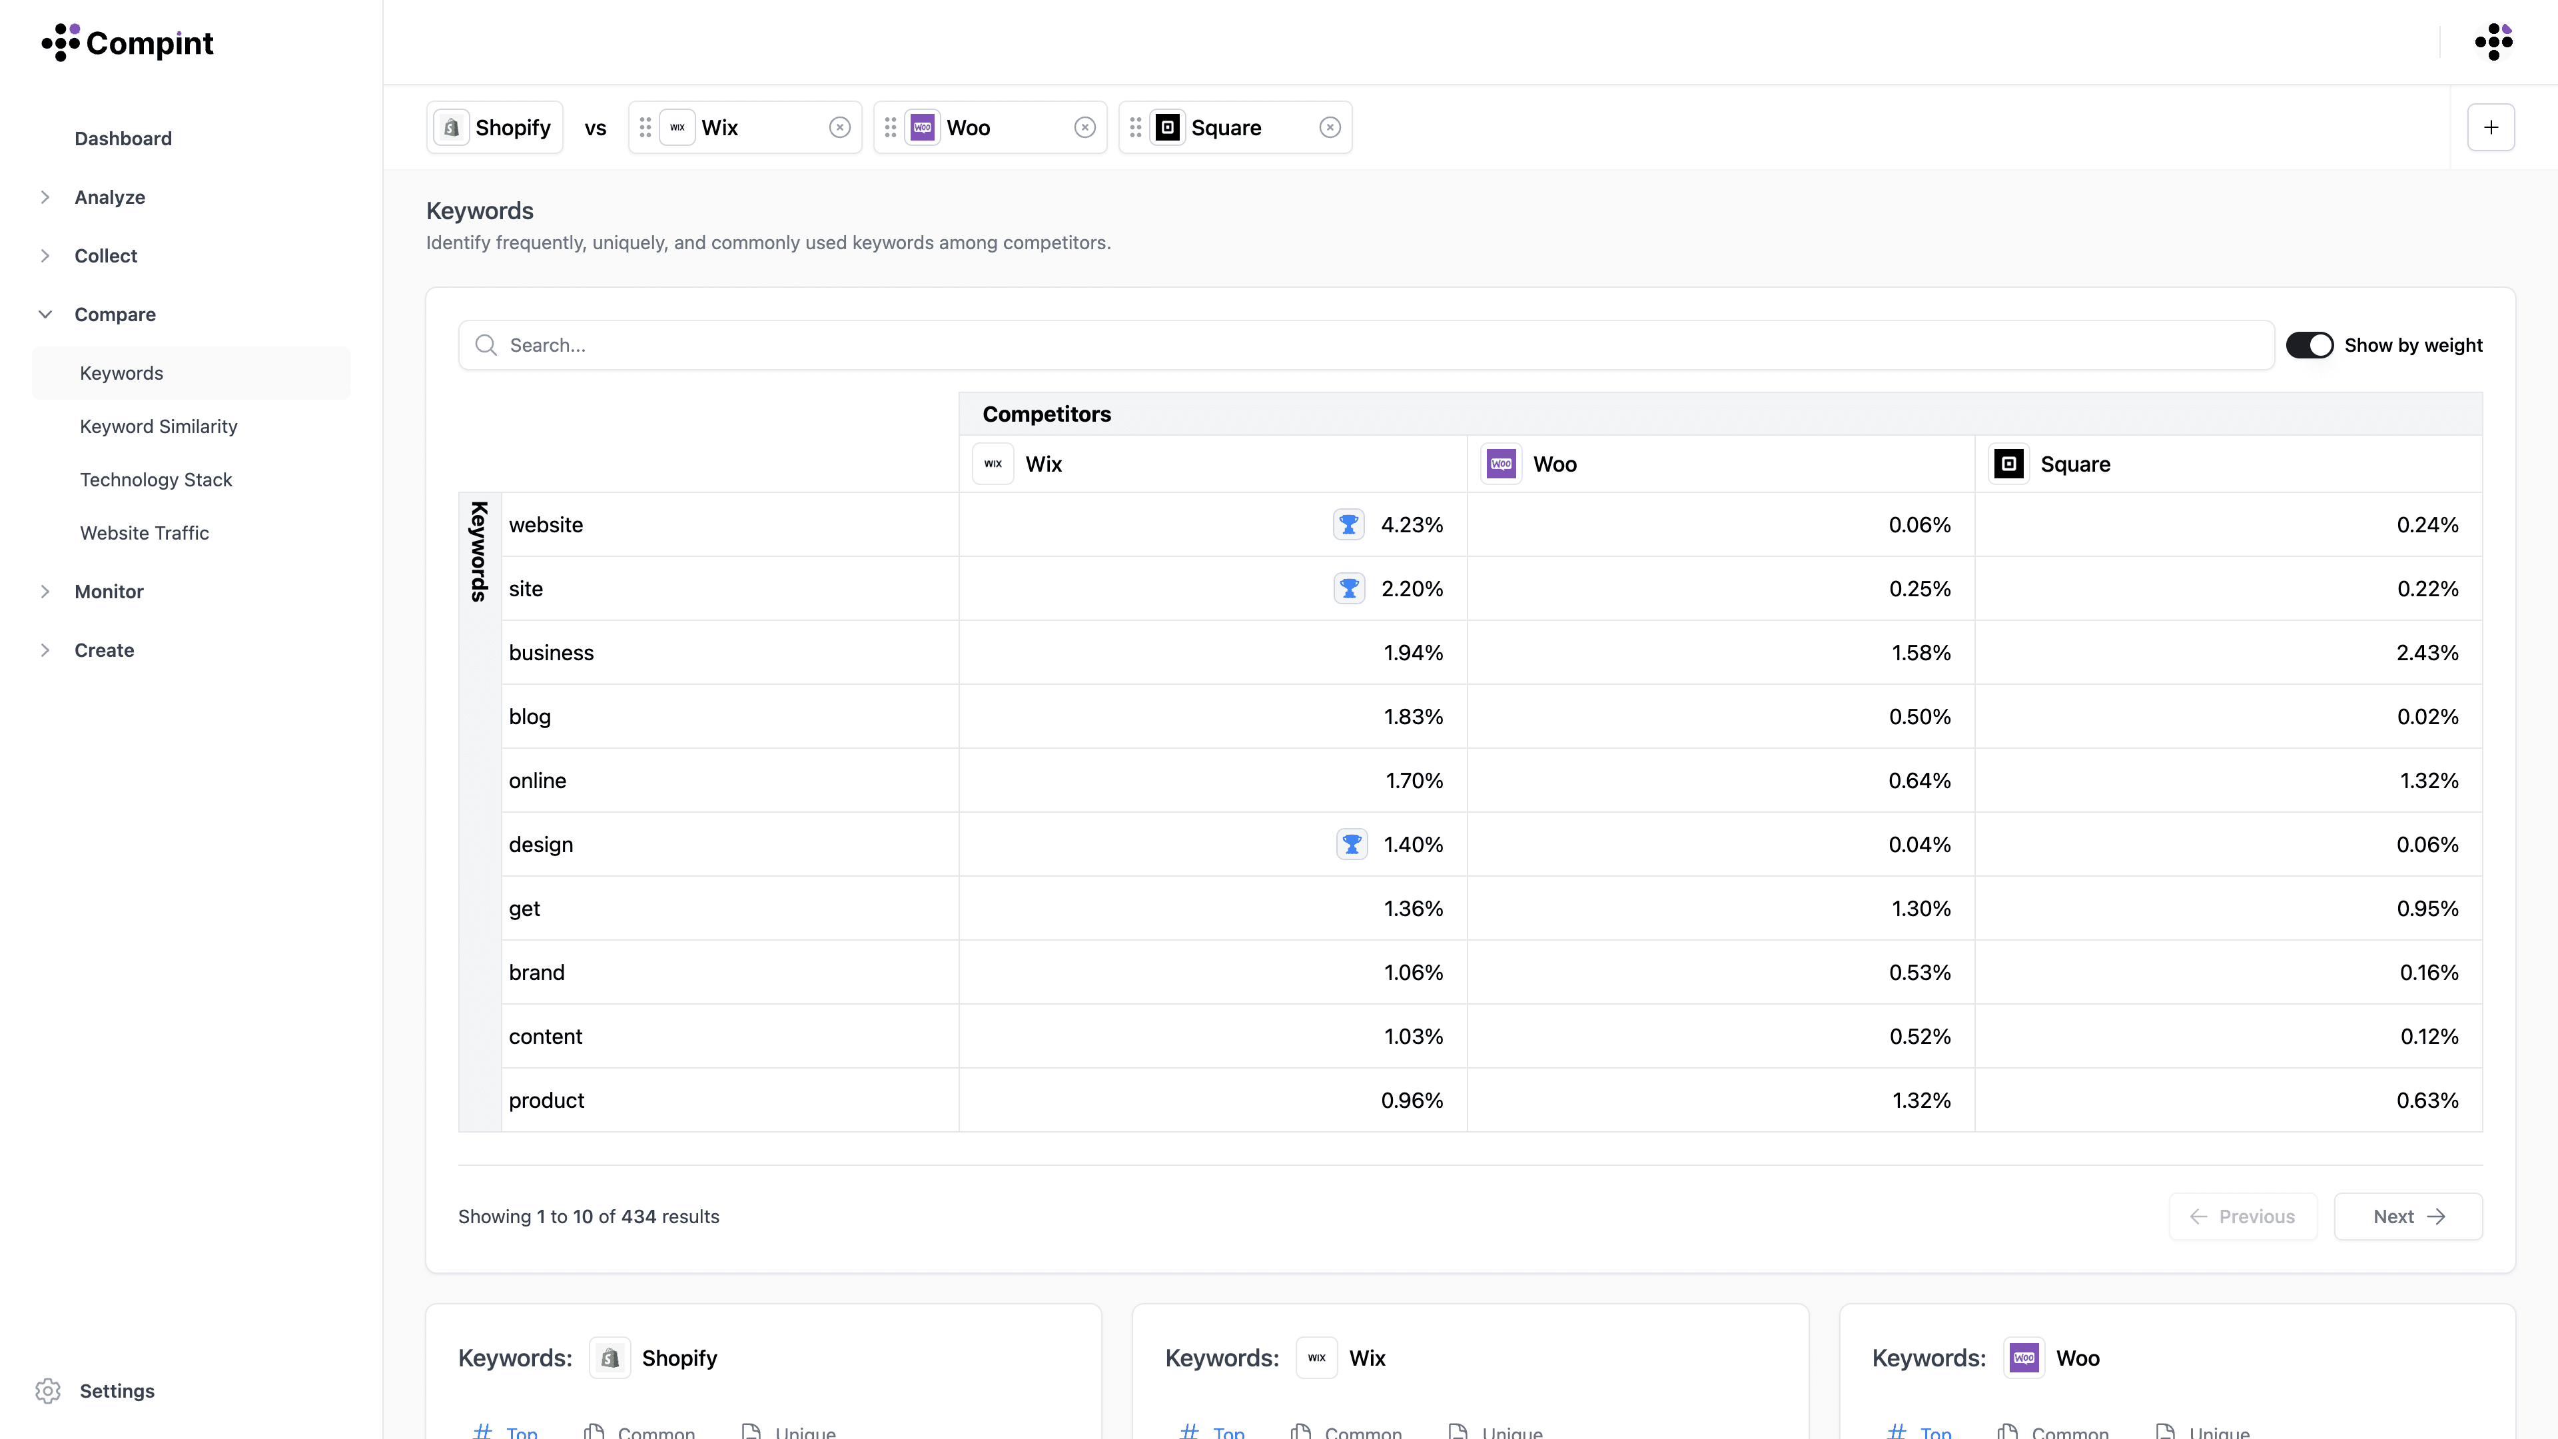Screen dimensions: 2558x1439
Task: Select the Keyword Similarity menu item
Action: coord(158,425)
